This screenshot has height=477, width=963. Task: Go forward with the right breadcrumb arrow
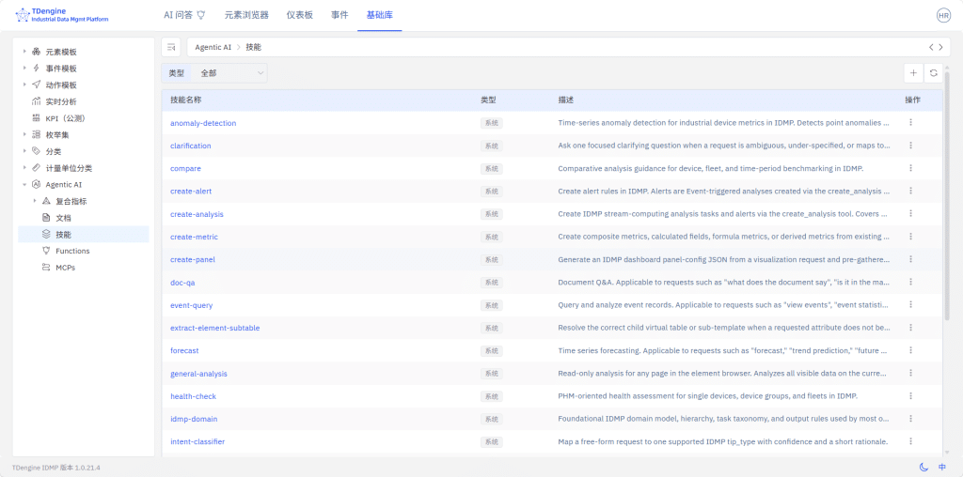940,47
